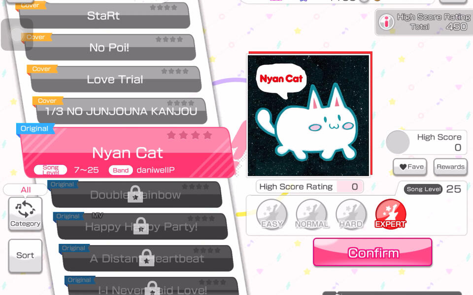Choose the EXPERT difficulty icon

click(390, 215)
